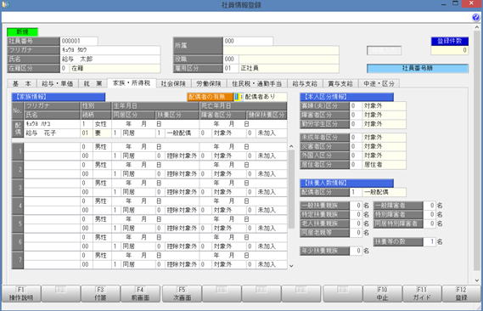
Task: Click the 年少扶養親族 count field
Action: click(356, 251)
